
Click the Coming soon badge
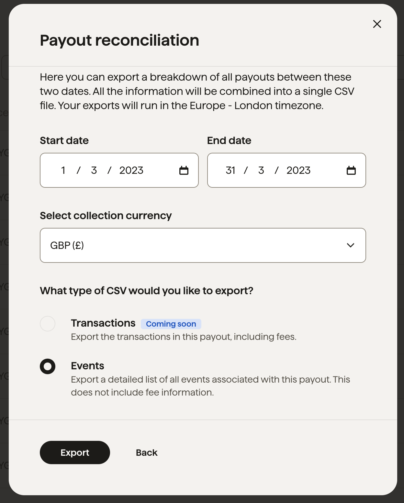pos(171,324)
